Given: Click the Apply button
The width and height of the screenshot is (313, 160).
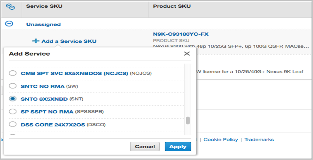Looking at the screenshot, I should (x=178, y=146).
